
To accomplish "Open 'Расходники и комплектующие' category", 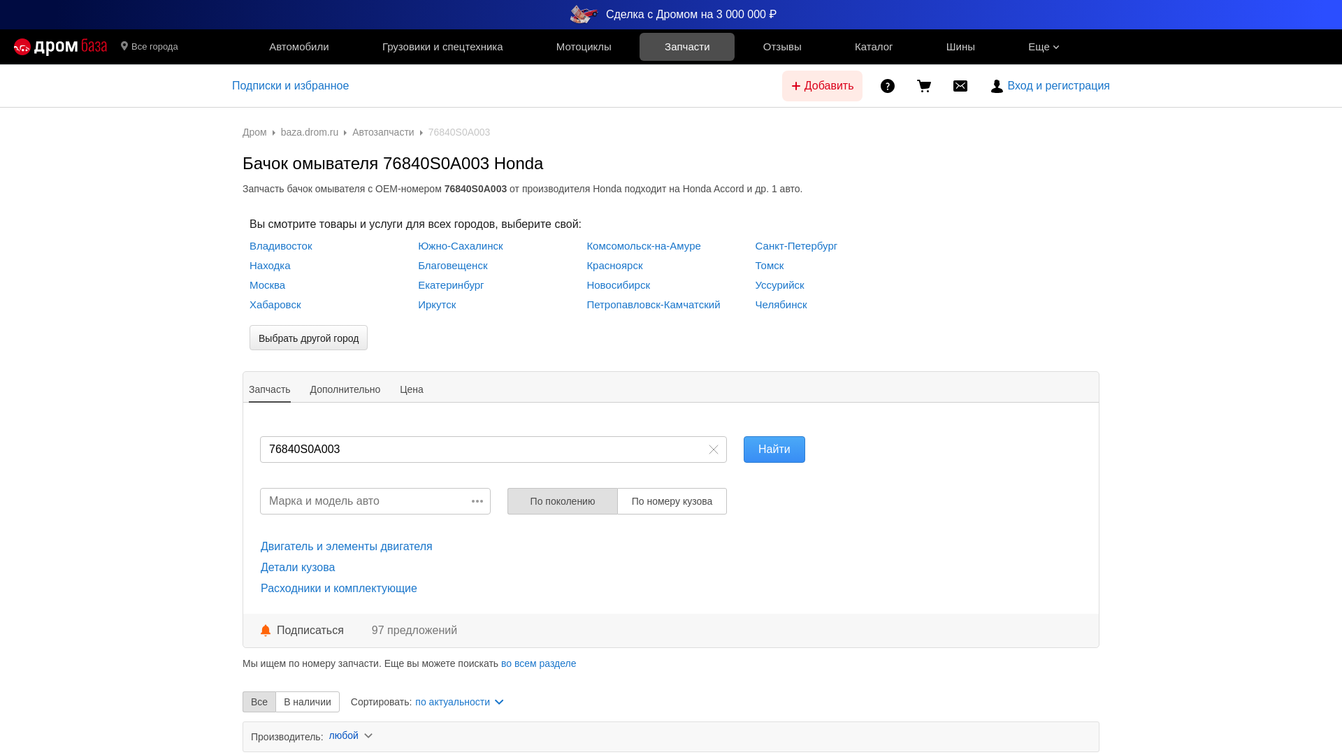I will [339, 589].
